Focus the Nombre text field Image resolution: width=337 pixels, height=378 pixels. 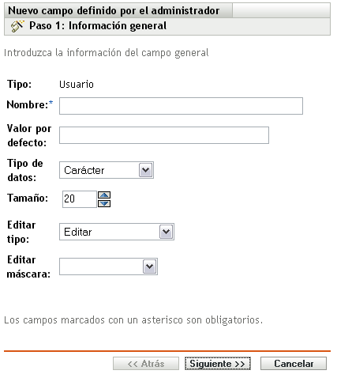181,106
